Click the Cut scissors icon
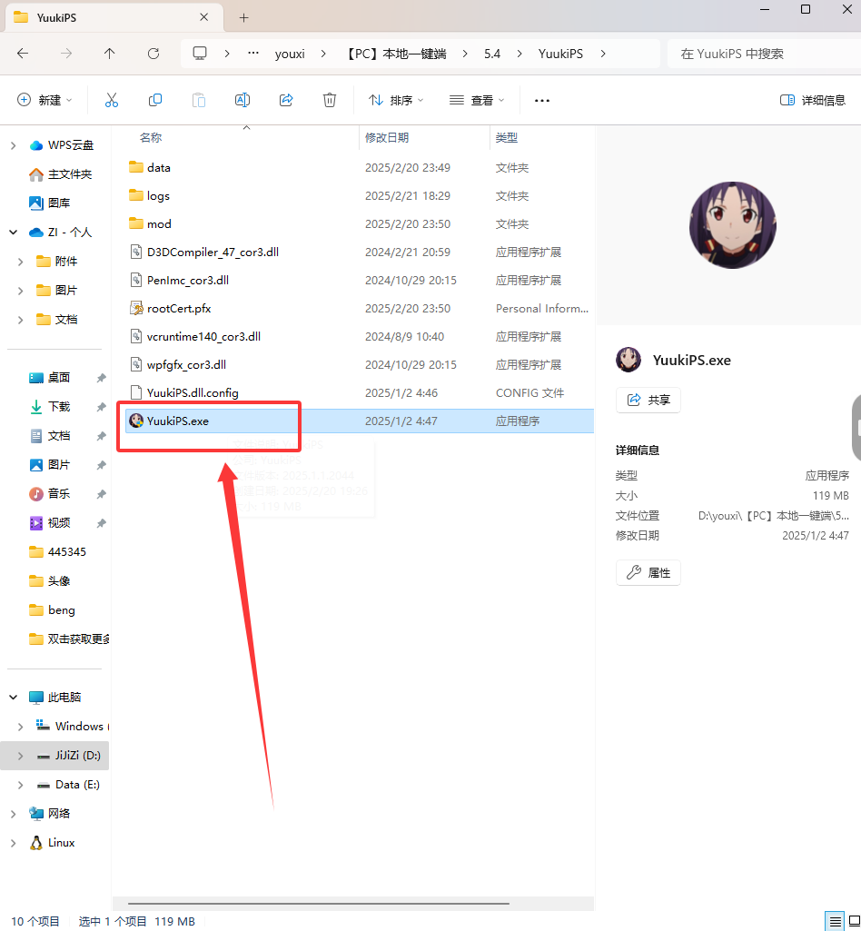This screenshot has width=861, height=931. 112,100
